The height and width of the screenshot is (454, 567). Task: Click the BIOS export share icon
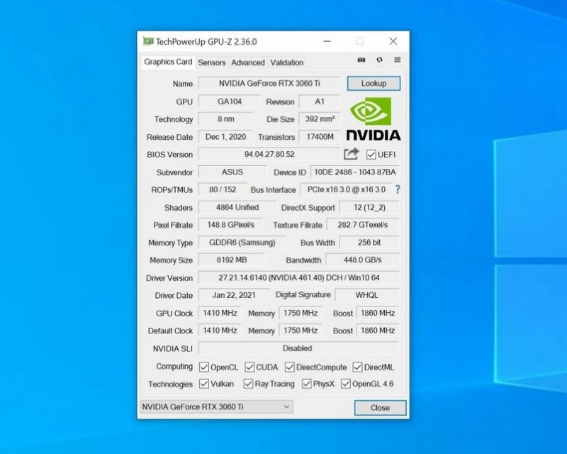[x=351, y=154]
